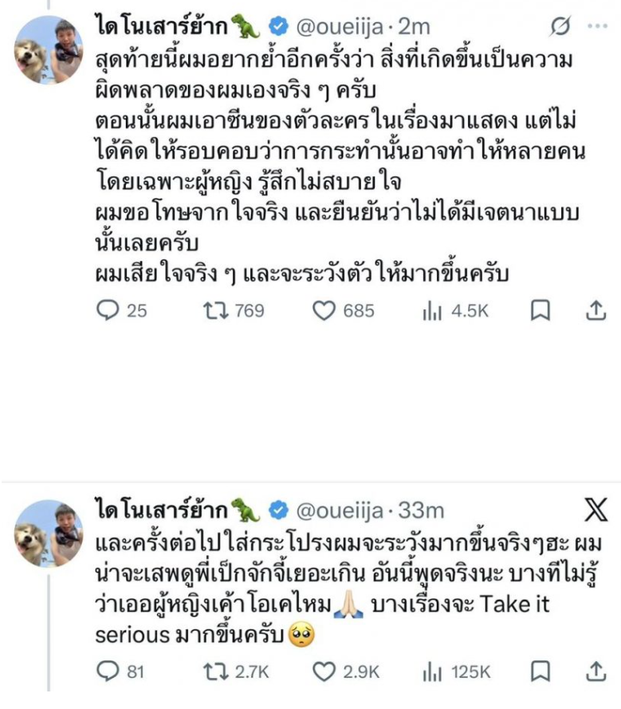Viewport: 621px width, 709px height.
Task: Reply to the first tweet with 25 replies
Action: (x=109, y=312)
